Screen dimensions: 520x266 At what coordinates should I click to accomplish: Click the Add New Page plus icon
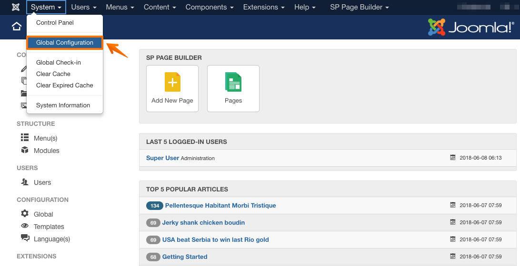(x=172, y=82)
